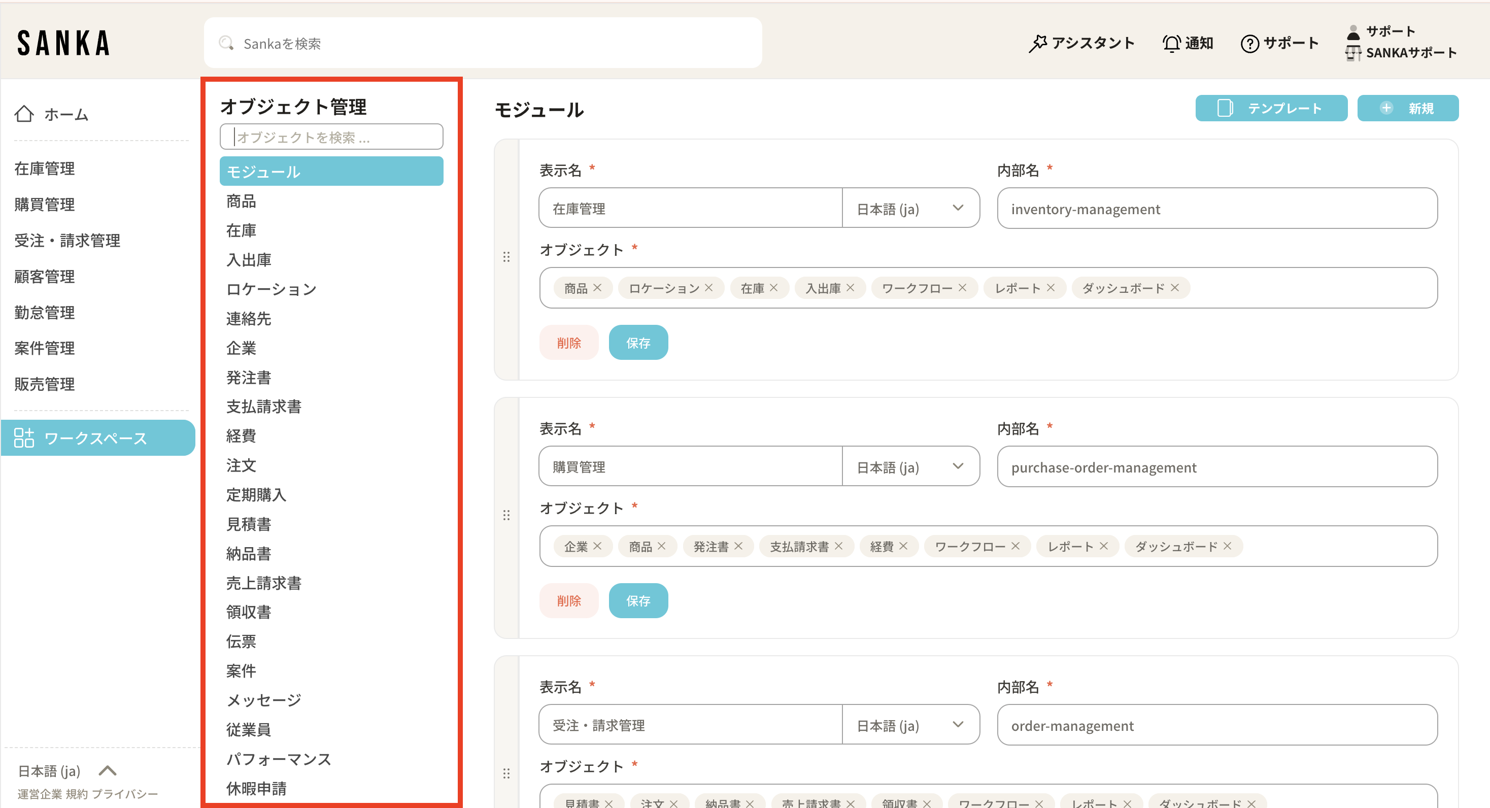Click the user profile avatar icon
1490x808 pixels.
1353,32
